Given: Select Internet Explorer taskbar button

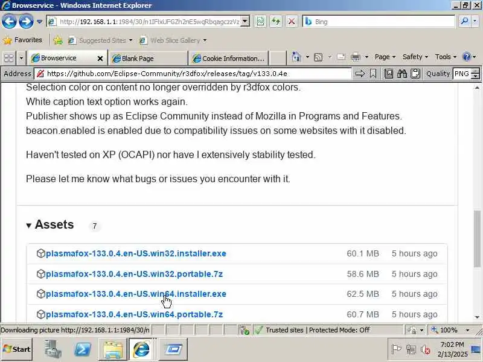Looking at the screenshot, I should (142, 349).
